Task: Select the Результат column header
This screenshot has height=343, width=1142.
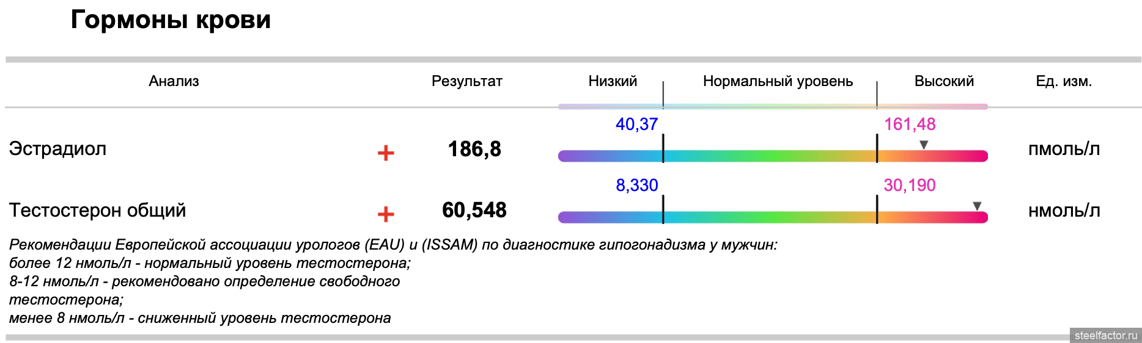Action: coord(466,81)
